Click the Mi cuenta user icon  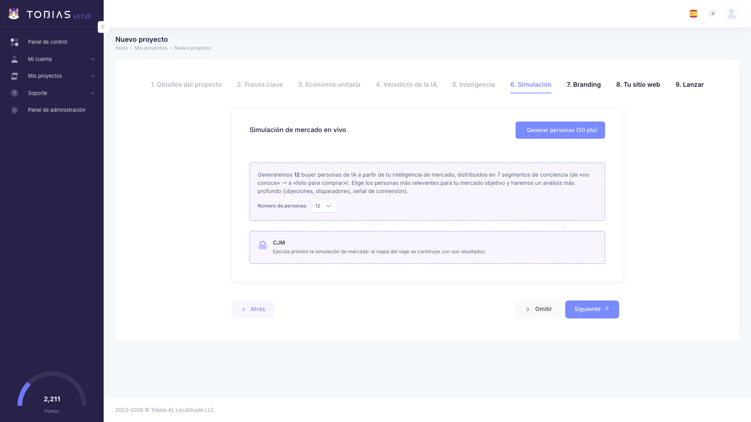14,59
